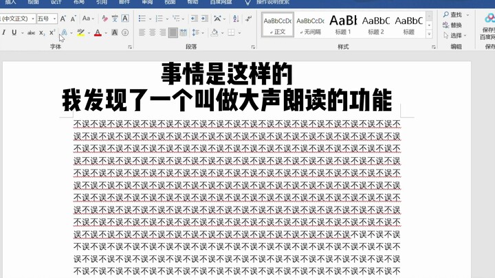The height and width of the screenshot is (278, 495).
Task: Apply the red font color
Action: tap(98, 32)
